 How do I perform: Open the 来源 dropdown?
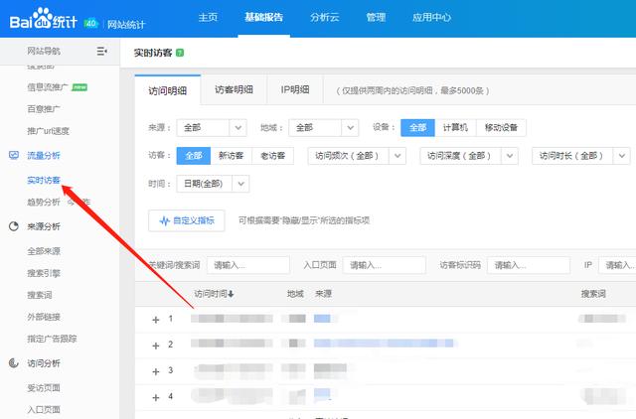point(211,128)
